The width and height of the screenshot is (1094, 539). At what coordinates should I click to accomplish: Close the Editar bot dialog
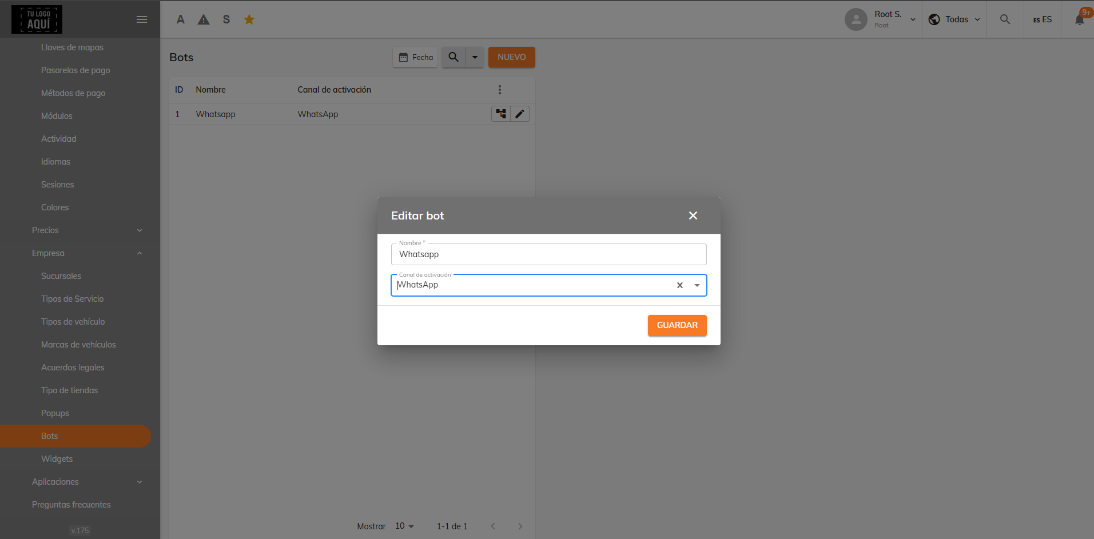[x=693, y=215]
